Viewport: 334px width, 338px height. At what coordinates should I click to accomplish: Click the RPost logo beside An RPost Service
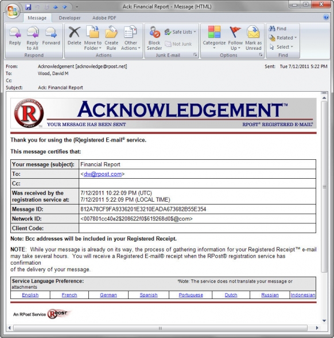click(59, 313)
